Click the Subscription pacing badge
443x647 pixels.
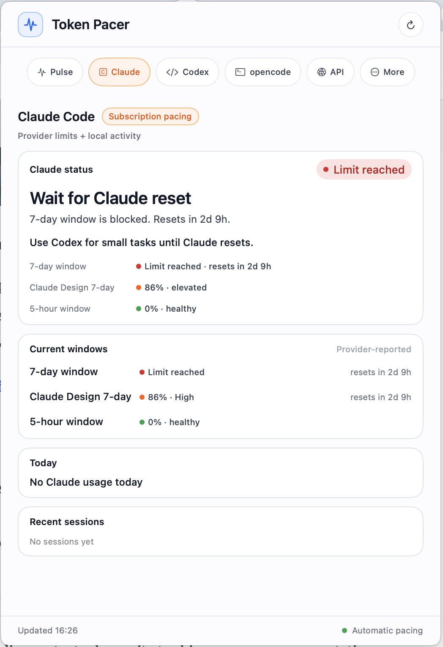coord(150,116)
